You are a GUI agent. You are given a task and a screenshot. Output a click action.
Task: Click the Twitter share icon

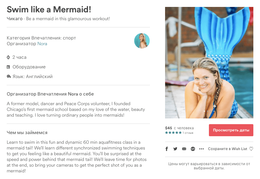[175, 149]
